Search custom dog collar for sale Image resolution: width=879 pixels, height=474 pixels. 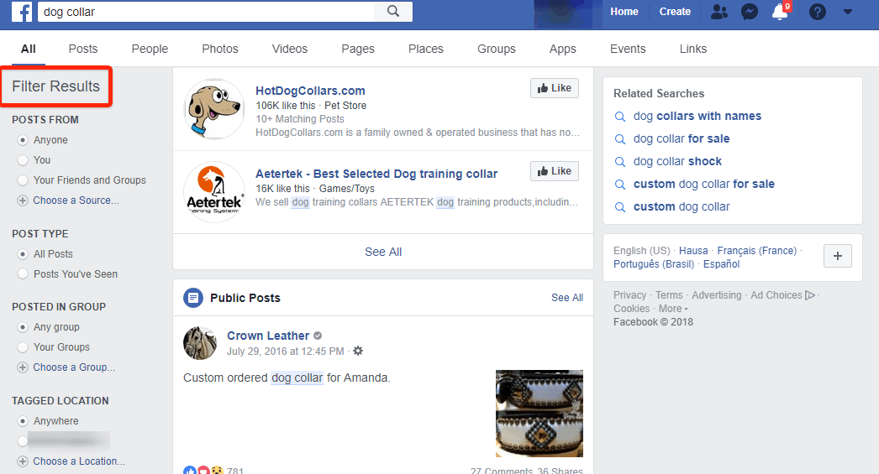(x=704, y=184)
